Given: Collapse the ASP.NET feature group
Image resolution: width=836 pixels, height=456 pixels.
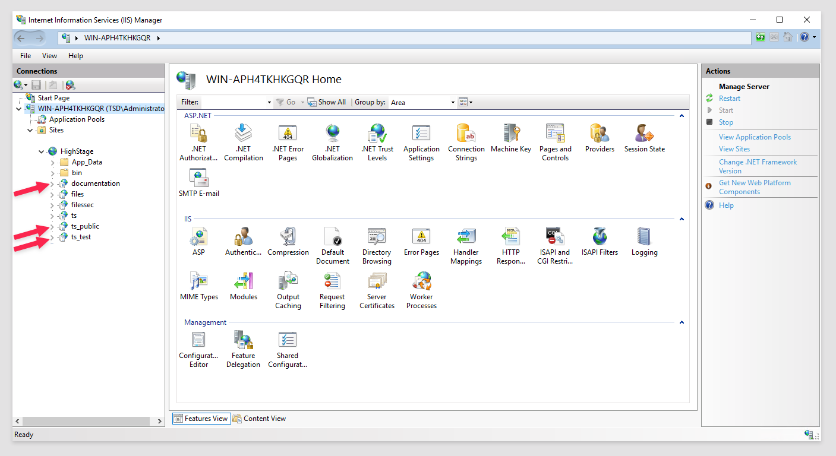Looking at the screenshot, I should [682, 116].
